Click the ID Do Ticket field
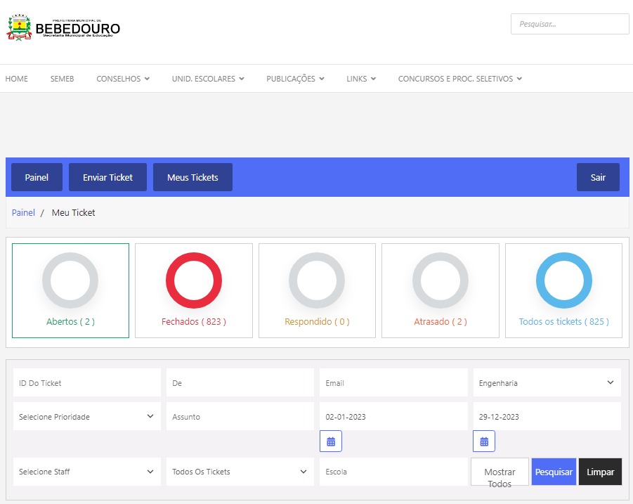 [86, 383]
